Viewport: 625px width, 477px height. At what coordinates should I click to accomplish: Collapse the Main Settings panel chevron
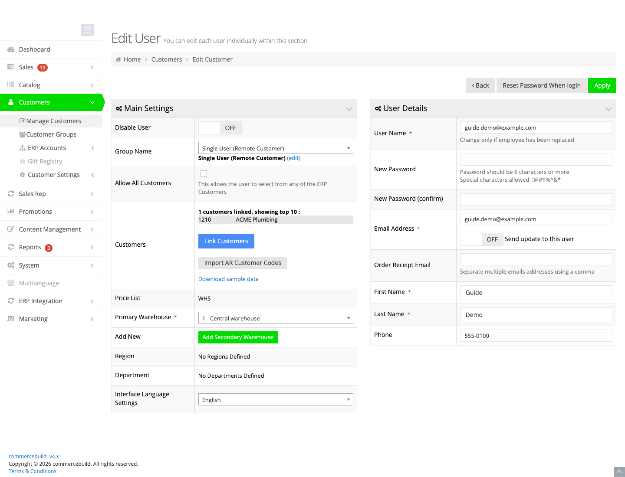(x=349, y=109)
